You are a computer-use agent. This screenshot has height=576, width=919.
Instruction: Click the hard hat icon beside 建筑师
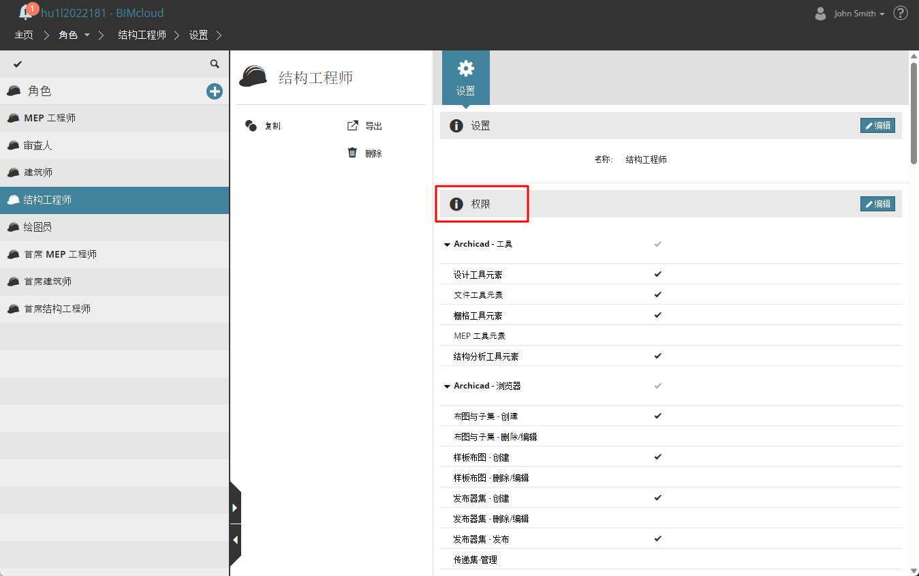click(14, 172)
